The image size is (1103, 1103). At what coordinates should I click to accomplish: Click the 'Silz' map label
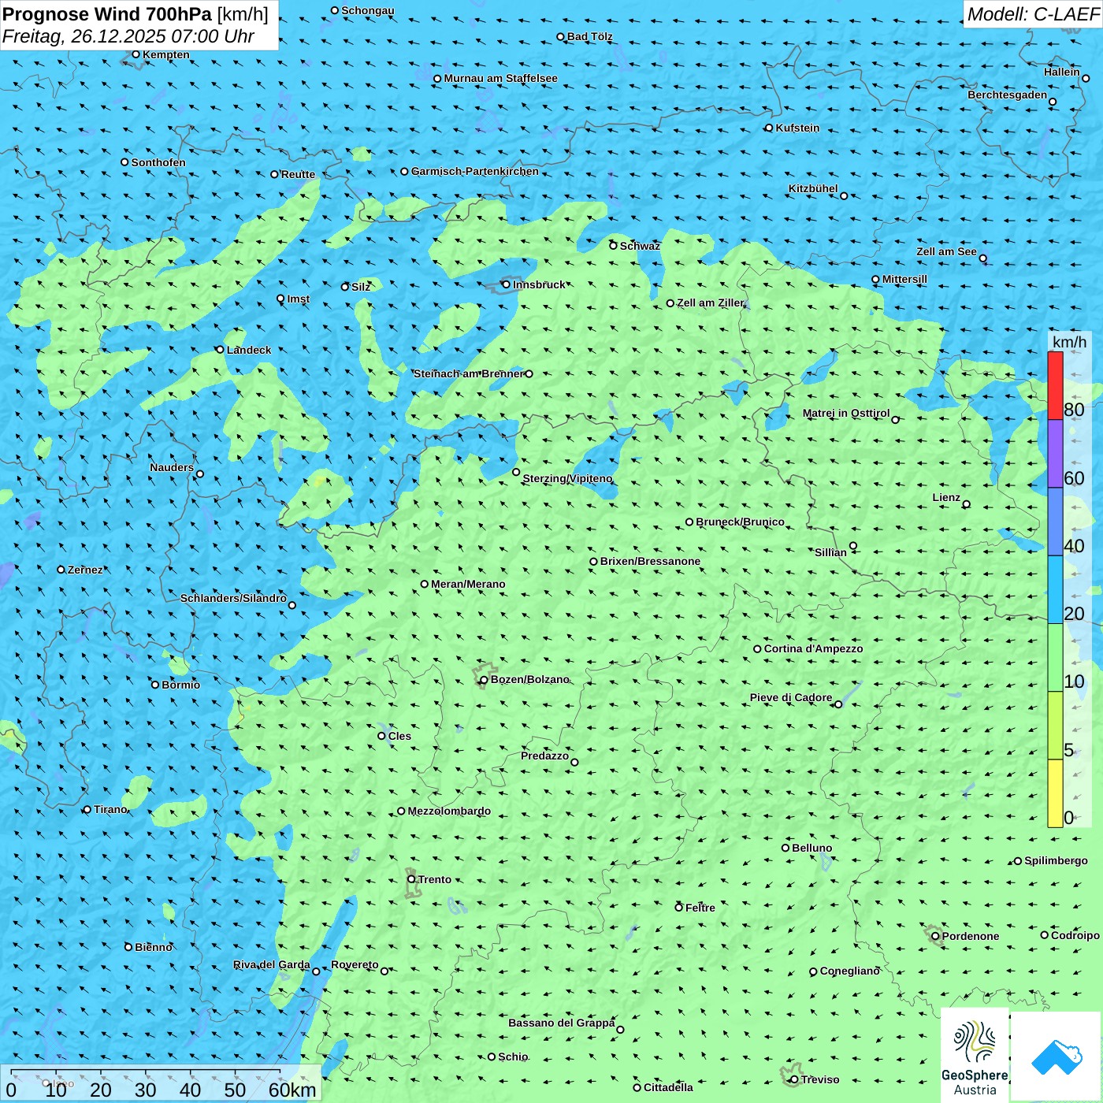(361, 288)
